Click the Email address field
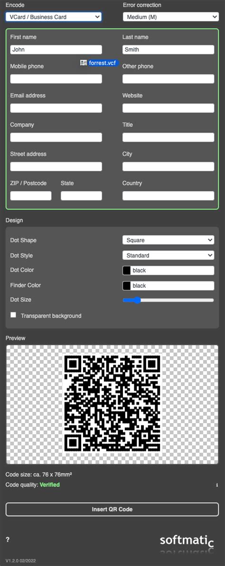This screenshot has height=566, width=225. 56,108
